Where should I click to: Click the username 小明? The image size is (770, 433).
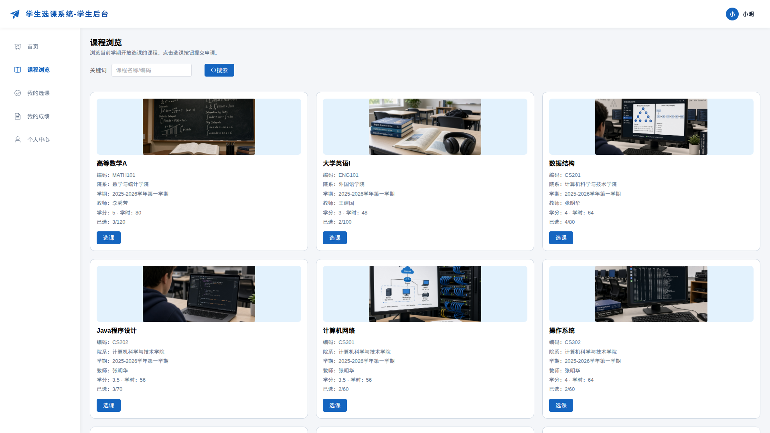[748, 14]
